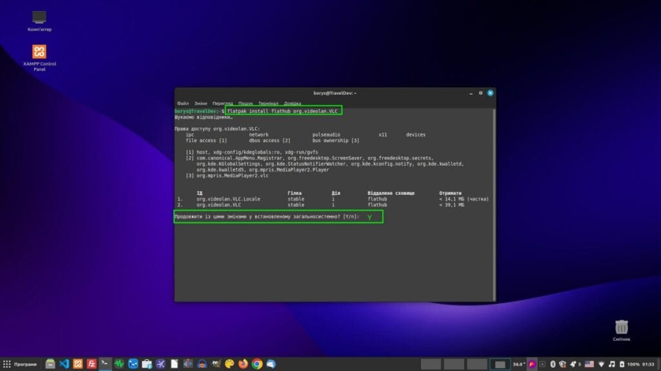
Task: Open the Програми applications menu
Action: (x=20, y=364)
